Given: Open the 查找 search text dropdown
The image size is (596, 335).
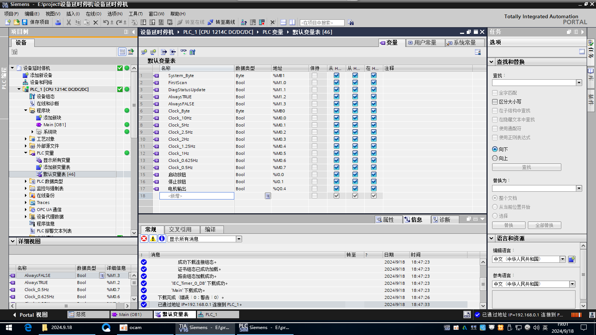Looking at the screenshot, I should pos(579,83).
